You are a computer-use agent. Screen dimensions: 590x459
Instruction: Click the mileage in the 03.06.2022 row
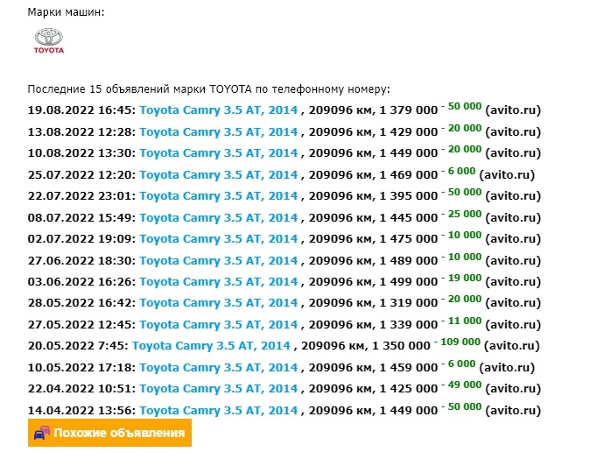click(x=341, y=282)
